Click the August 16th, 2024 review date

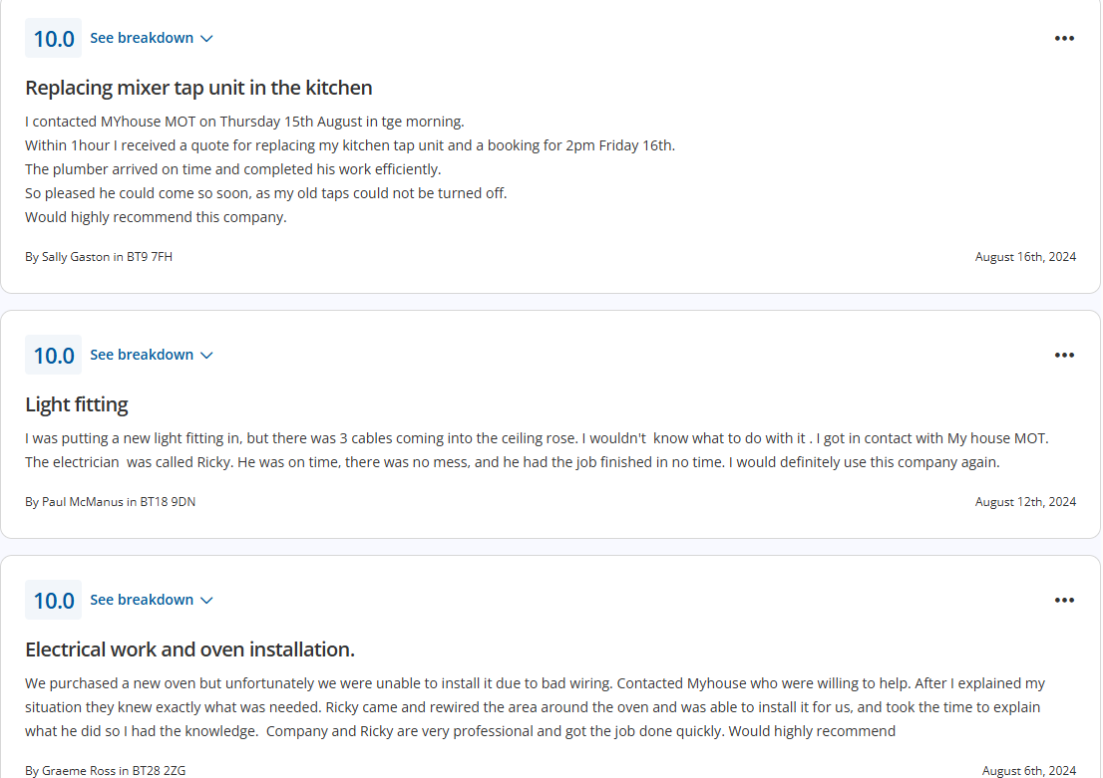(x=1025, y=257)
